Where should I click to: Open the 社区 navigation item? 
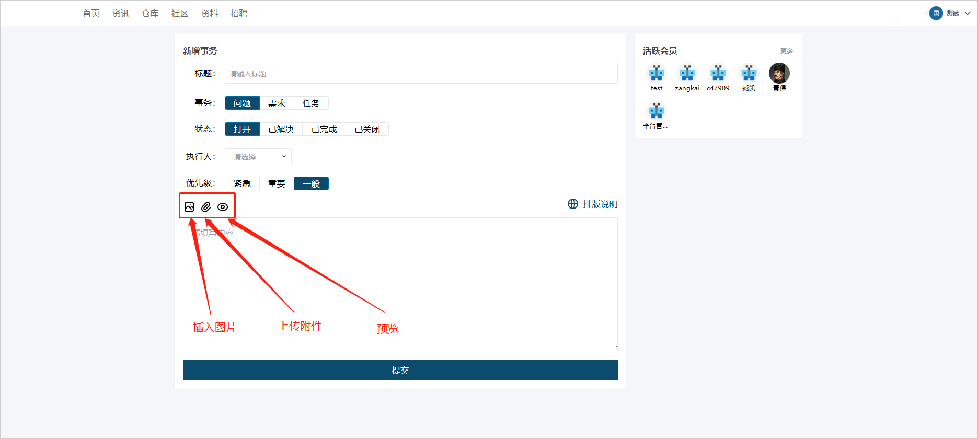[x=179, y=14]
